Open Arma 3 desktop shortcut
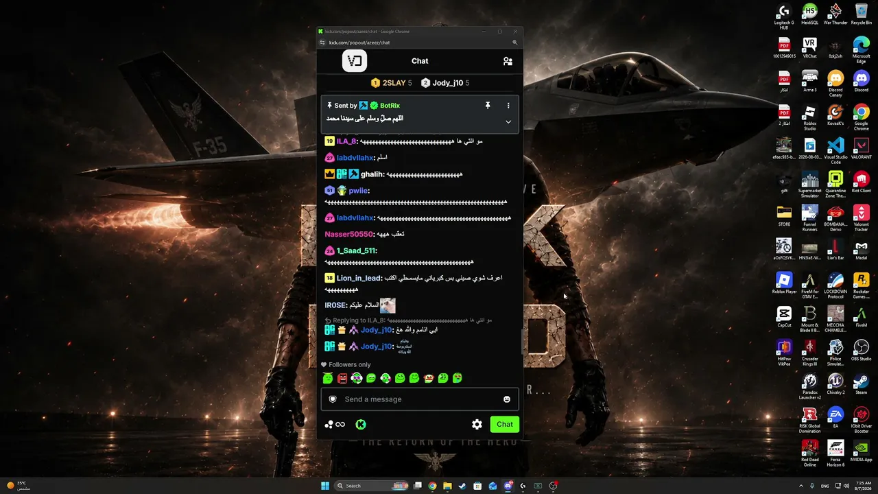 click(x=810, y=82)
